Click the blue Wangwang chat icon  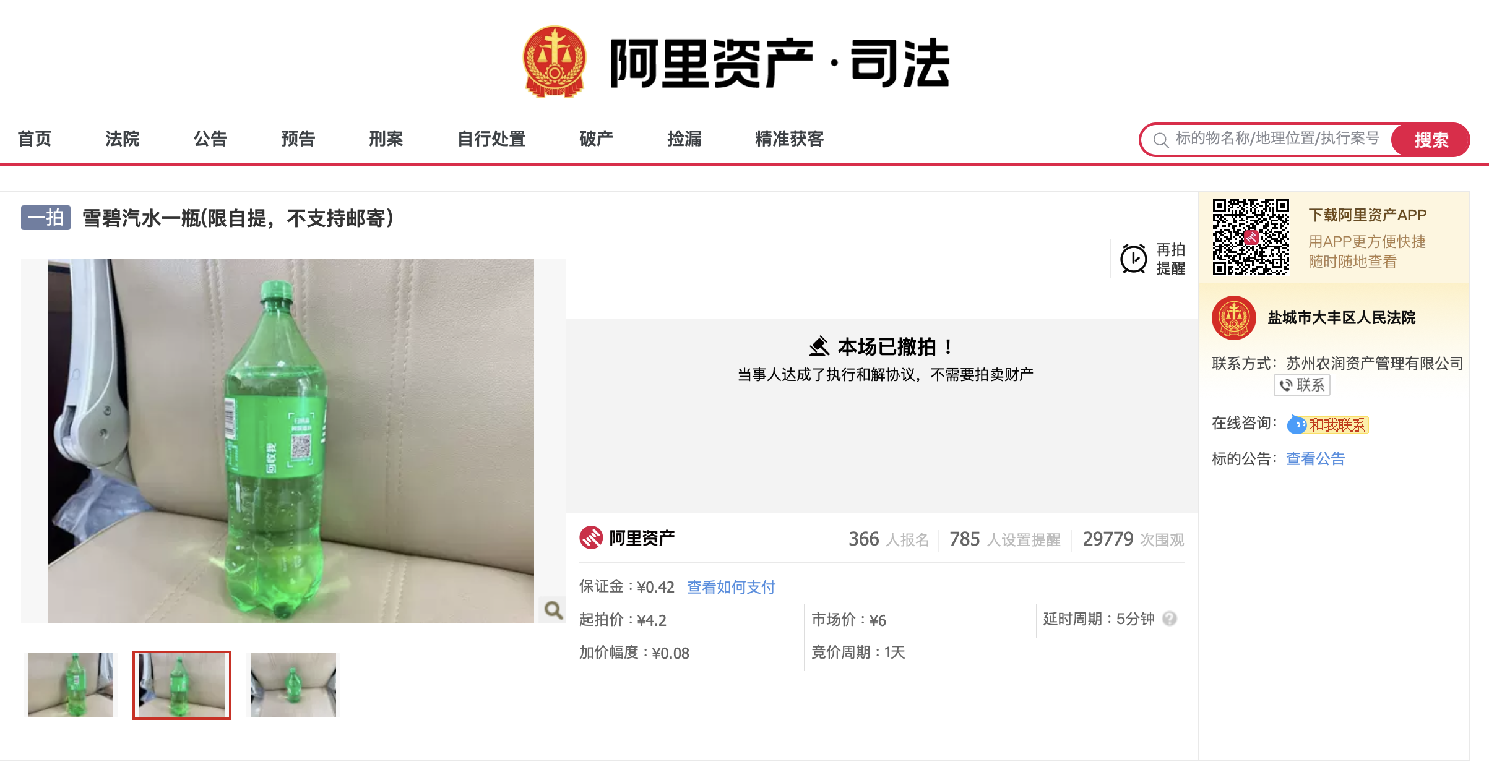coord(1297,425)
